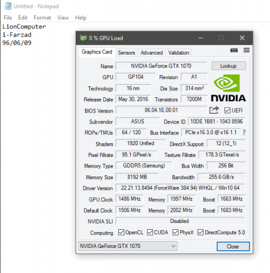Viewport: 270px width, 273px height.
Task: Click the Lookup button
Action: (229, 66)
